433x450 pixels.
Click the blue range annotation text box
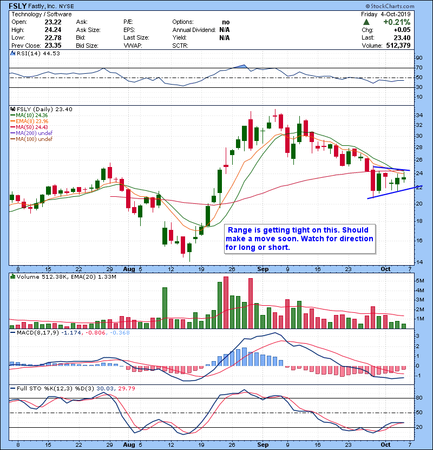coord(300,239)
